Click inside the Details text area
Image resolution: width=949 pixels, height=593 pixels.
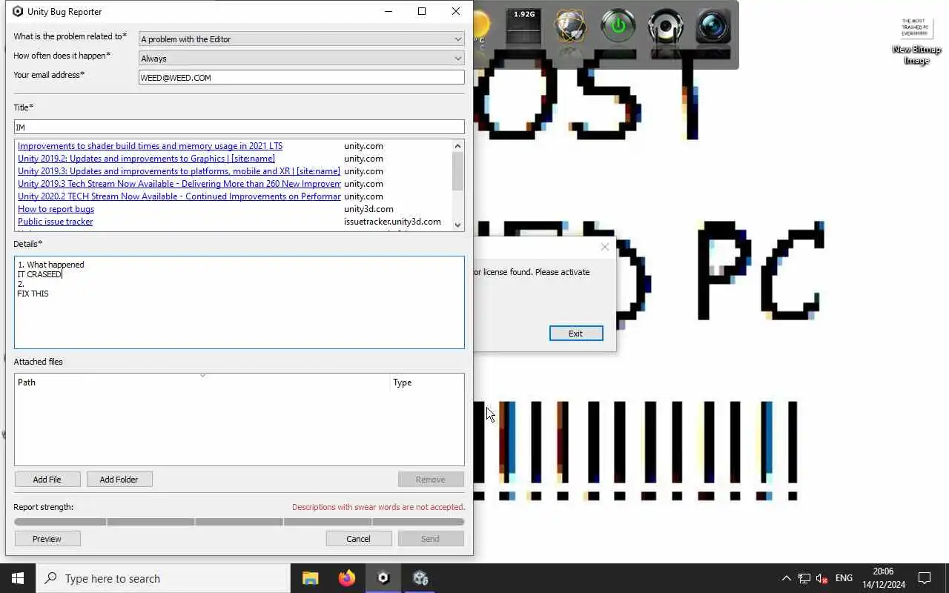[239, 302]
